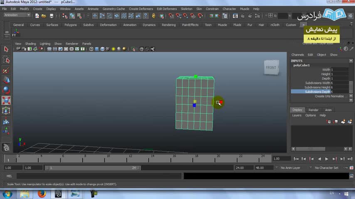Switch to the Render layer tab
The width and height of the screenshot is (355, 199).
click(x=313, y=110)
